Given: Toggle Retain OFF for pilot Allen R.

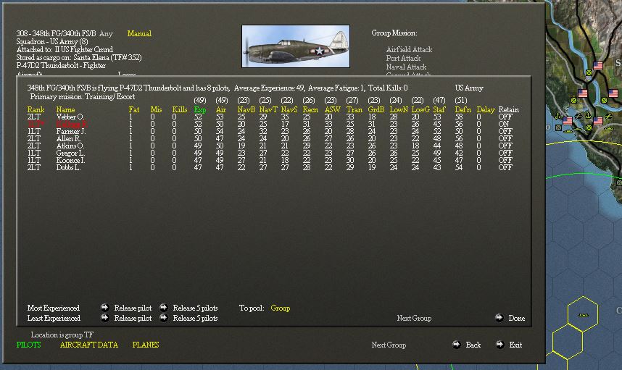Looking at the screenshot, I should click(x=505, y=138).
